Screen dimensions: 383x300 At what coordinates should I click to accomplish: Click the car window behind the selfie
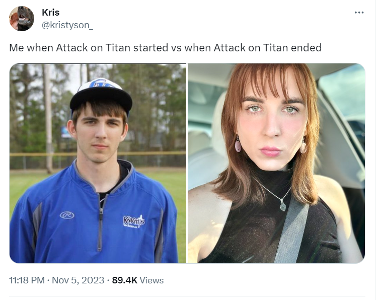[x=343, y=93]
